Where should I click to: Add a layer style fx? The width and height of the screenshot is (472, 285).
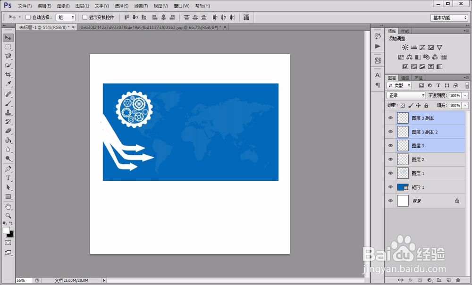[410, 280]
